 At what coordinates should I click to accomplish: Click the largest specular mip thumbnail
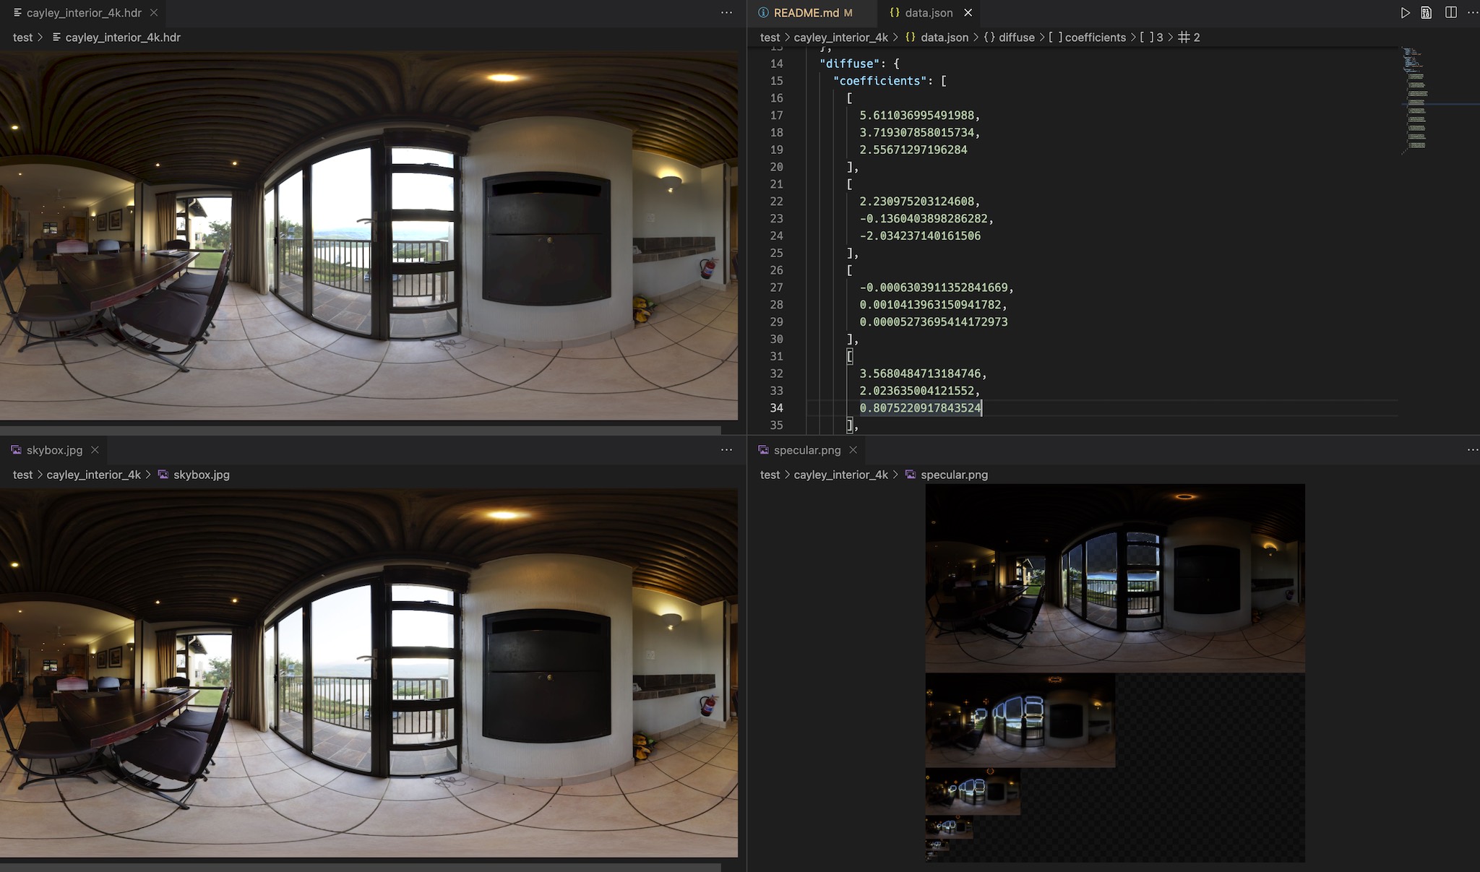coord(1115,578)
